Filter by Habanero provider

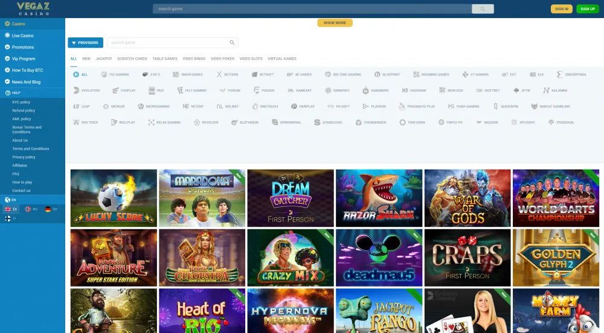[376, 90]
